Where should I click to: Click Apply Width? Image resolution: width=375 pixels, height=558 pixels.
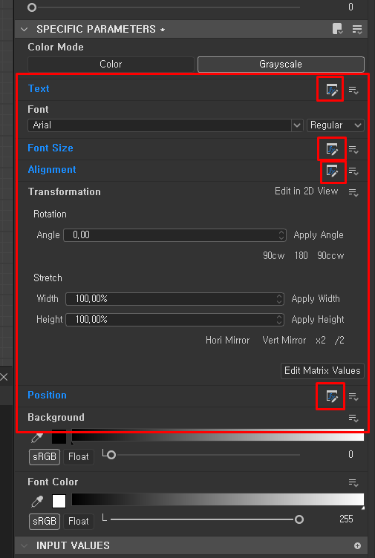tap(316, 298)
